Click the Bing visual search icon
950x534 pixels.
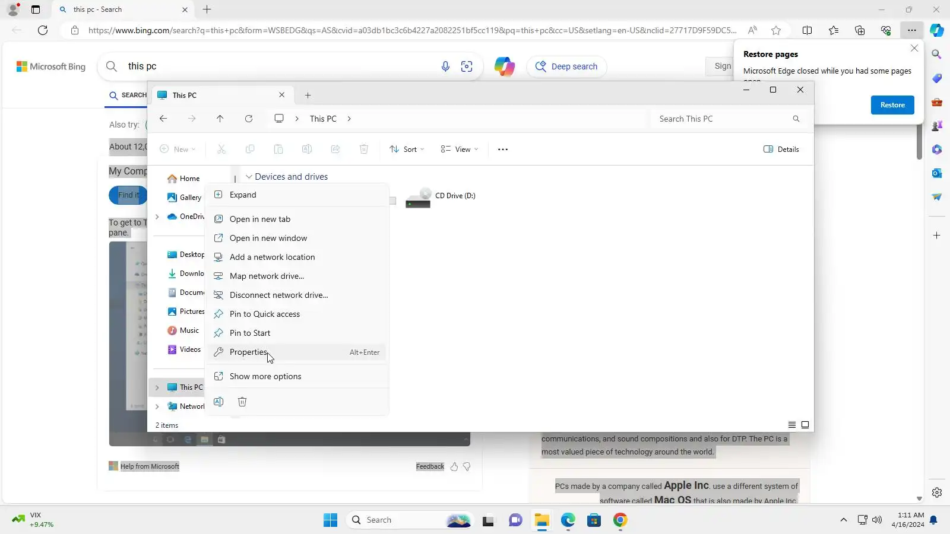[467, 66]
